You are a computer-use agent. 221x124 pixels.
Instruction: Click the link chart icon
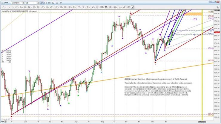[61, 3]
